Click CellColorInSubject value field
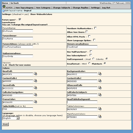The image size is (133, 133). [x=82, y=95]
